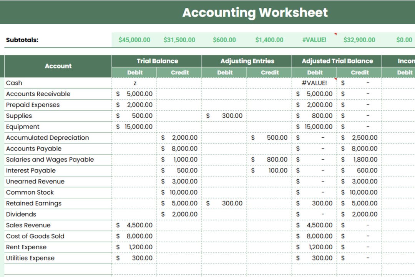415x277 pixels.
Task: Select the Accounts Payable label
Action: [33, 149]
